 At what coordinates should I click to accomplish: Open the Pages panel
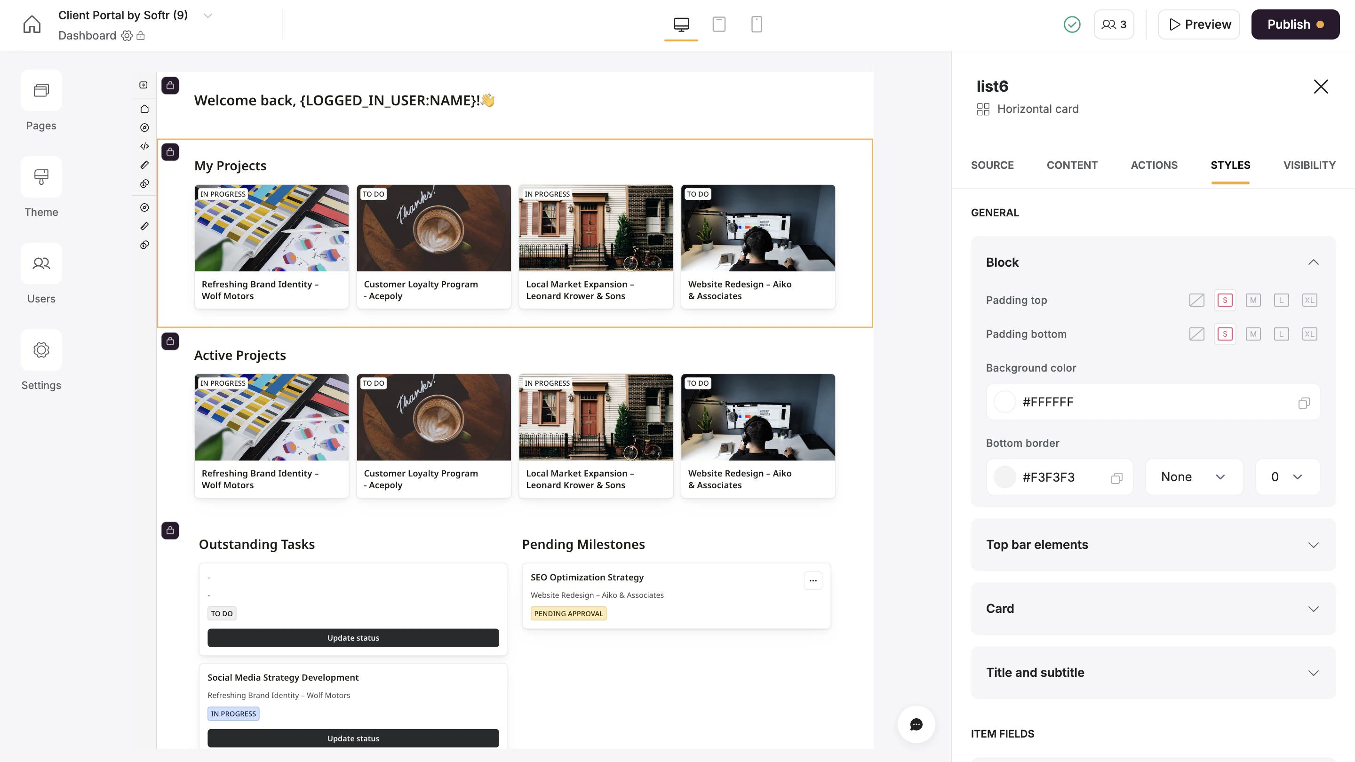pyautogui.click(x=41, y=90)
